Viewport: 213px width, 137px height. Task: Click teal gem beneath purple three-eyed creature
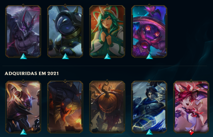click(149, 56)
